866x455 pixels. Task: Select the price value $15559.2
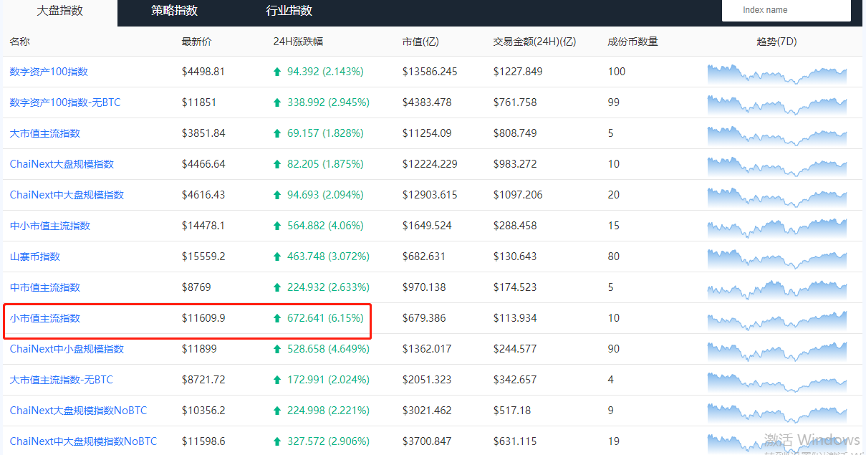pos(203,257)
